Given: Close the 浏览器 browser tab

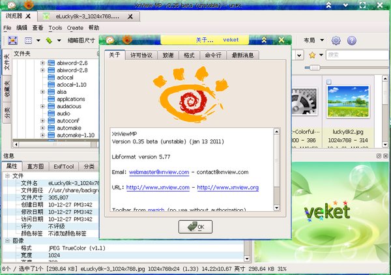Looking at the screenshot, I should (x=28, y=16).
